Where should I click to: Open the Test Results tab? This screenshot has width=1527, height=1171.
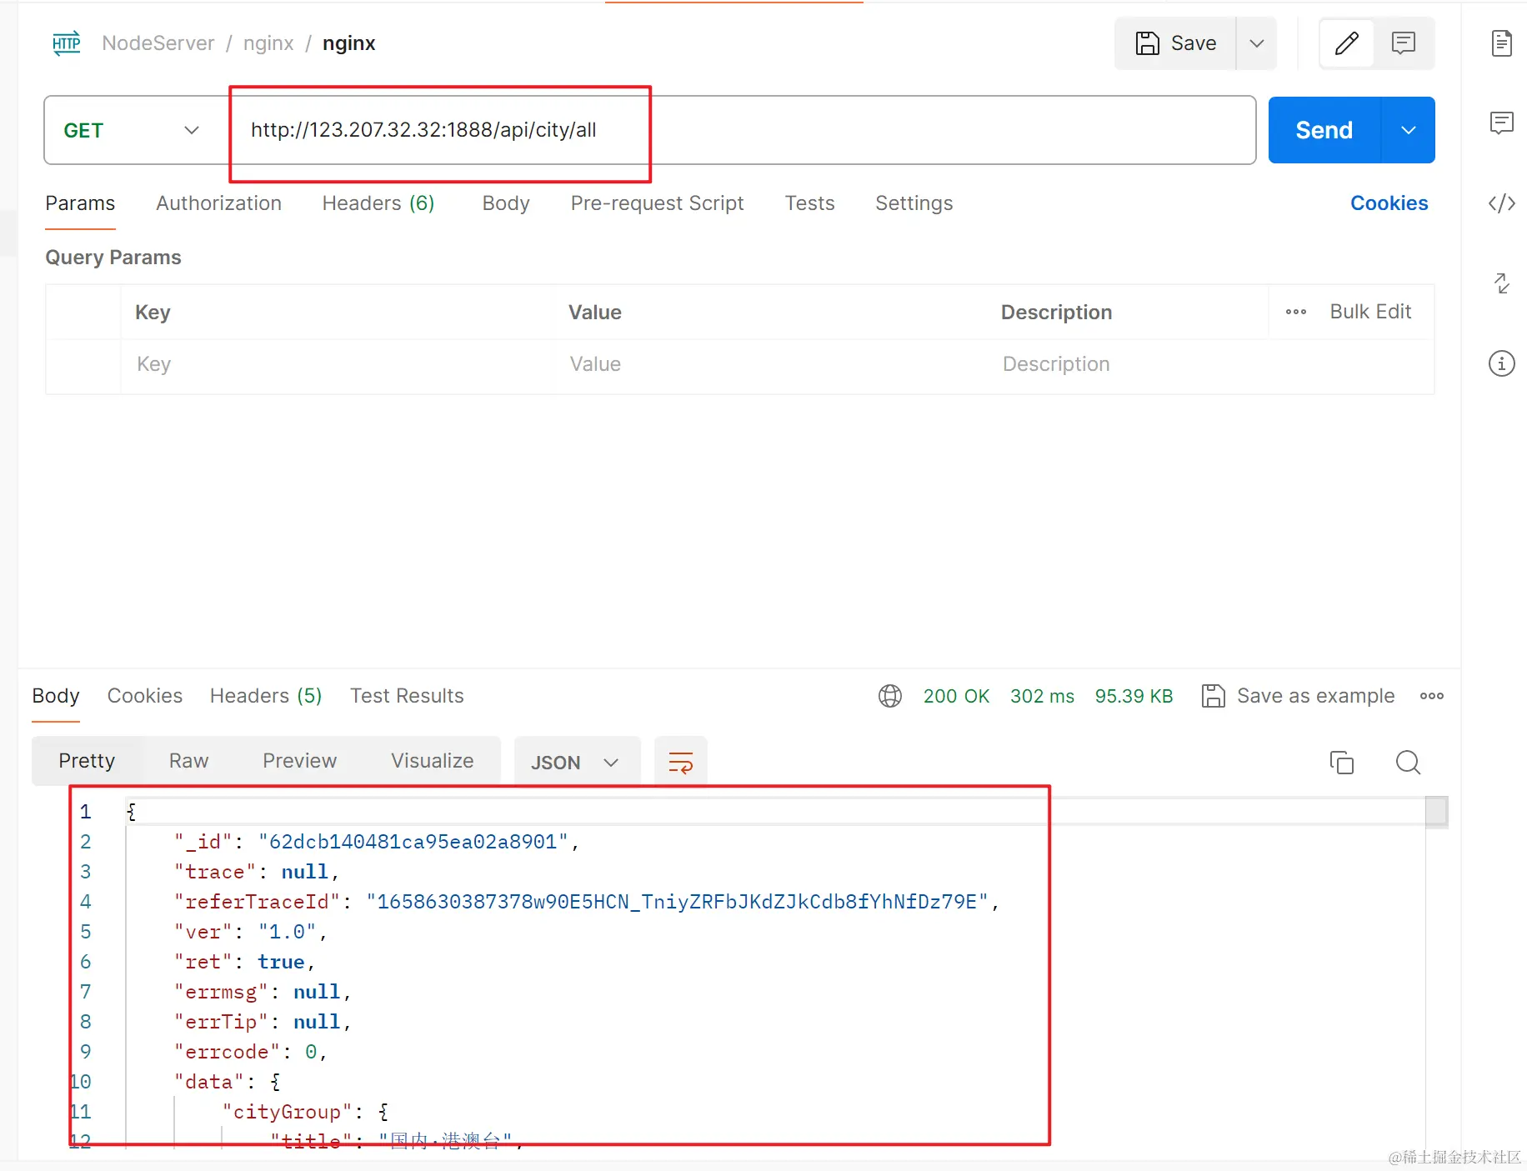407,696
